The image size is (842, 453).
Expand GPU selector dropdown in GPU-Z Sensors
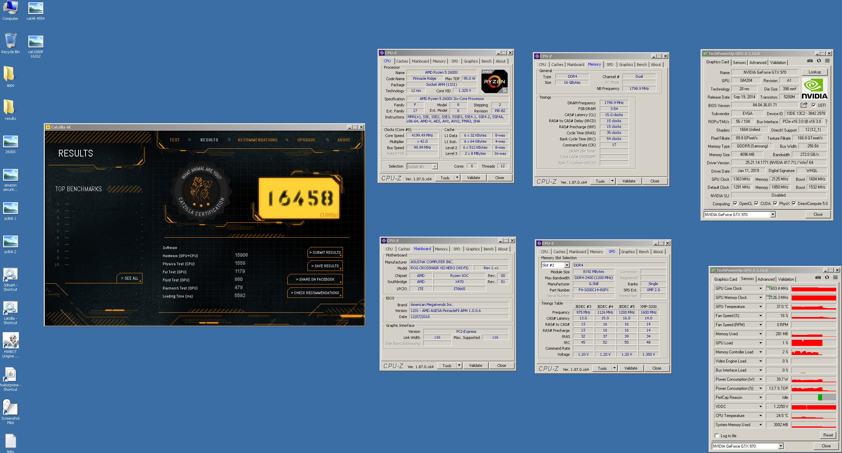click(x=781, y=446)
